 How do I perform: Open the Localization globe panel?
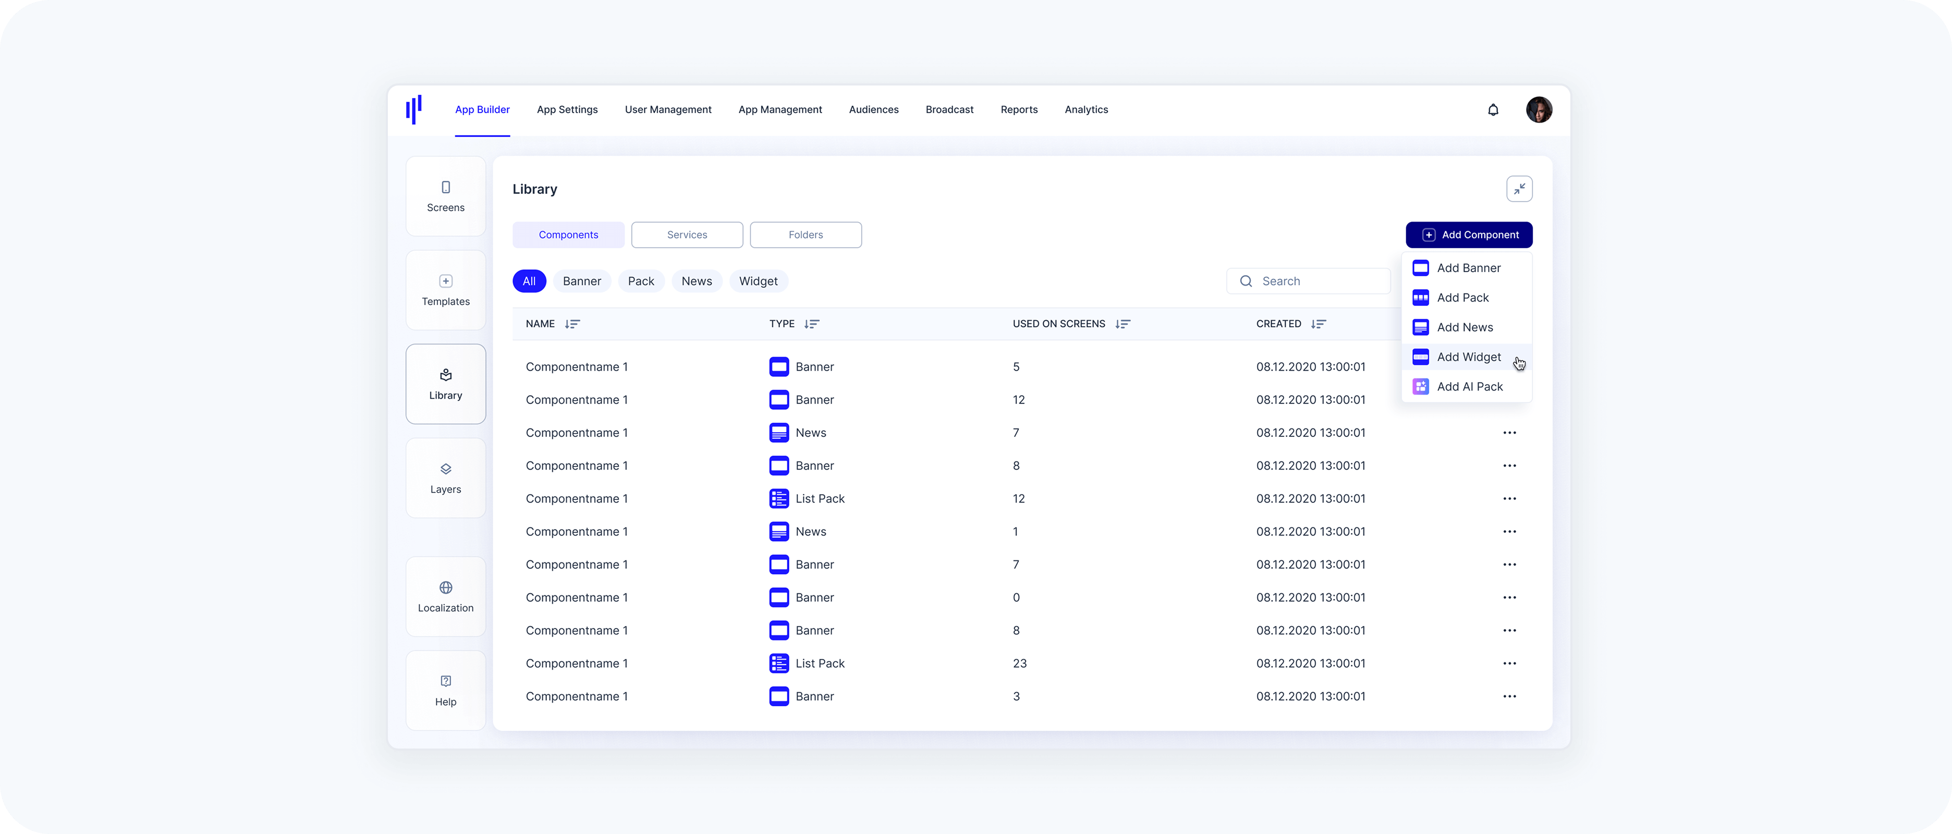pos(446,596)
